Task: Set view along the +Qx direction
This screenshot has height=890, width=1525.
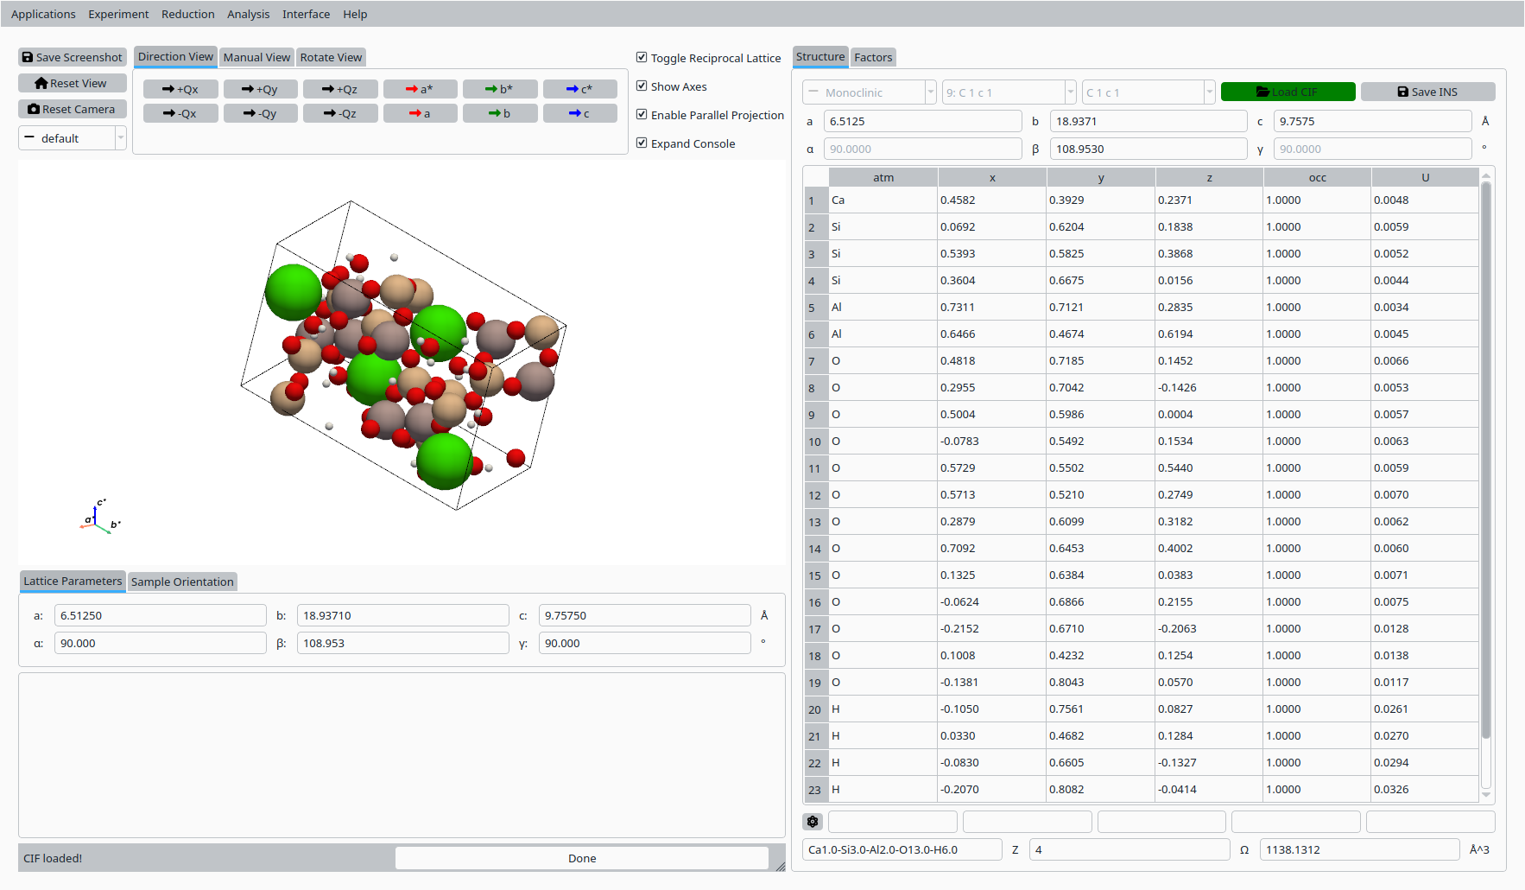Action: tap(180, 89)
